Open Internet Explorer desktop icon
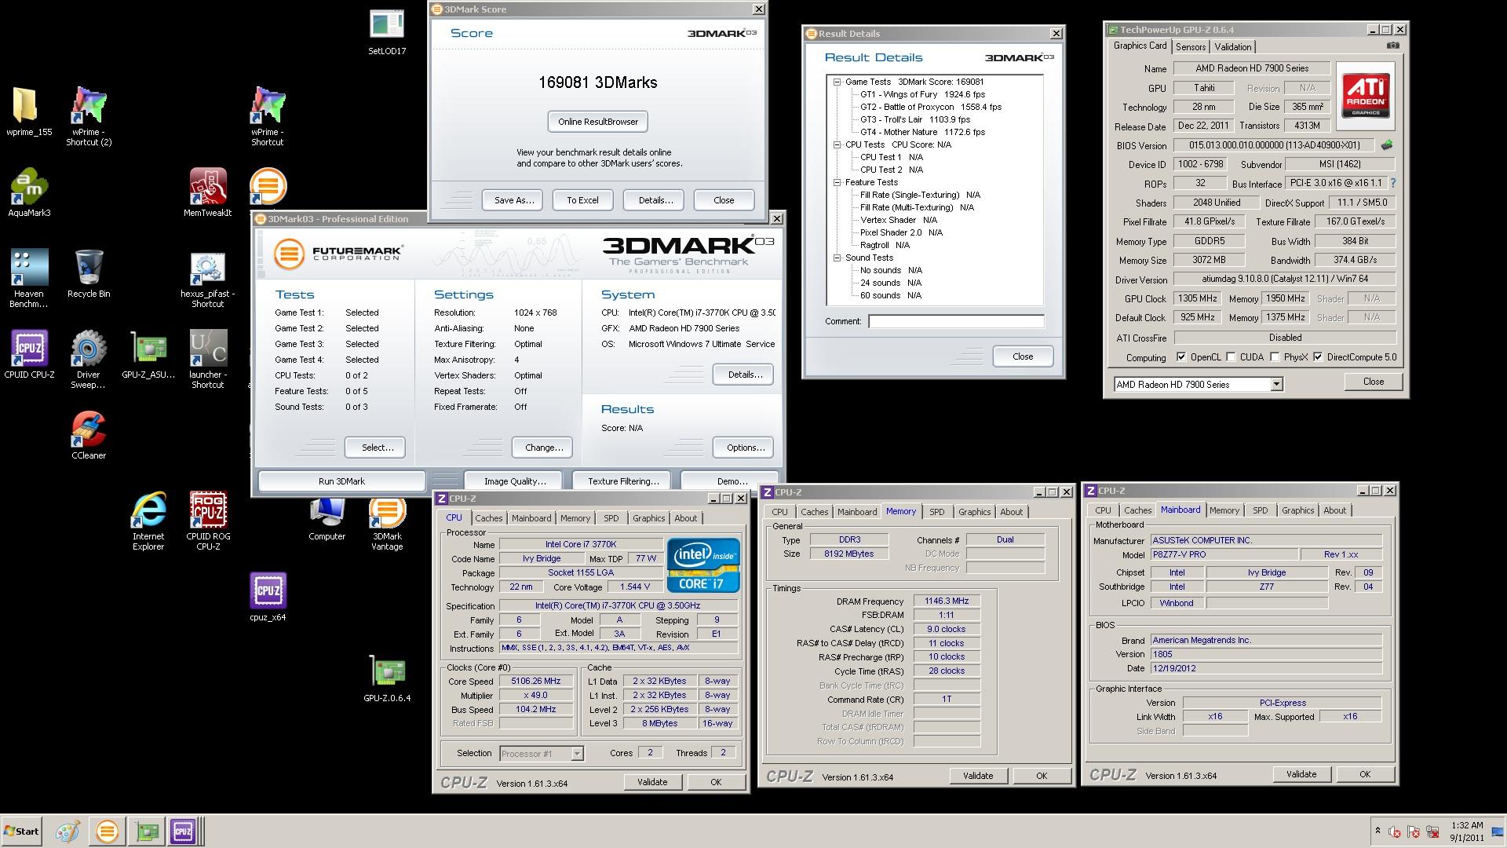 pyautogui.click(x=148, y=521)
